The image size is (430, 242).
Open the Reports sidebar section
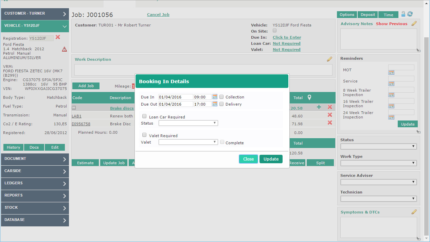(x=35, y=196)
